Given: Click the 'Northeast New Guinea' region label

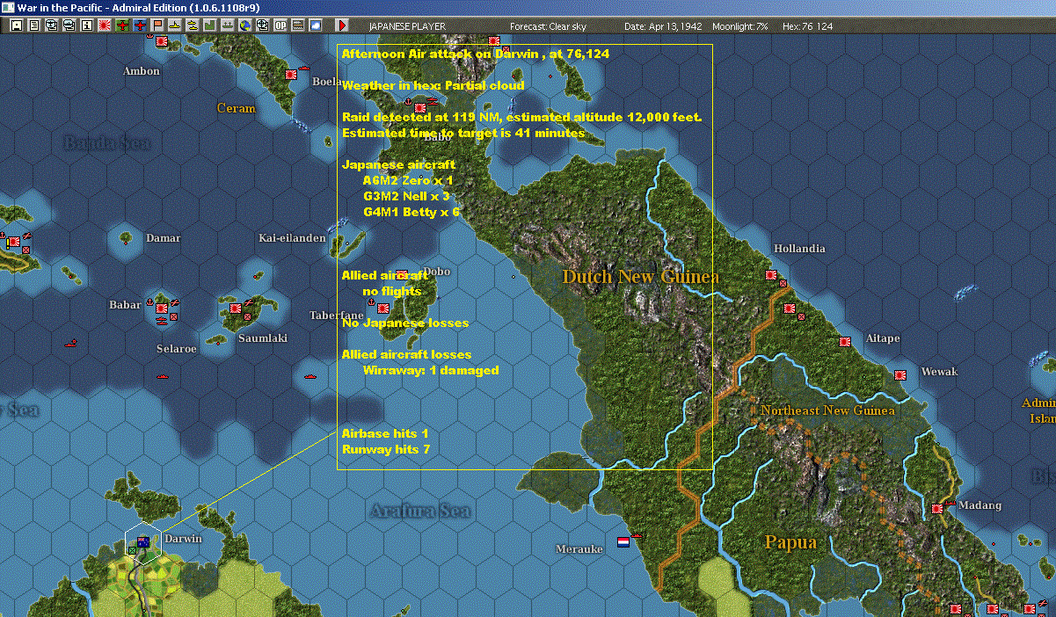Looking at the screenshot, I should point(828,410).
